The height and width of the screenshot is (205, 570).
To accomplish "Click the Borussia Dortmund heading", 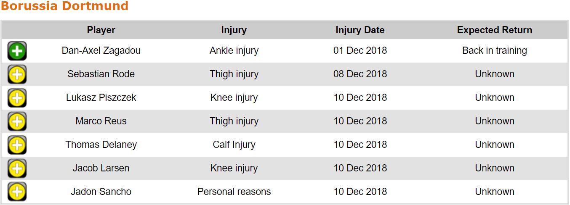I will coord(65,6).
